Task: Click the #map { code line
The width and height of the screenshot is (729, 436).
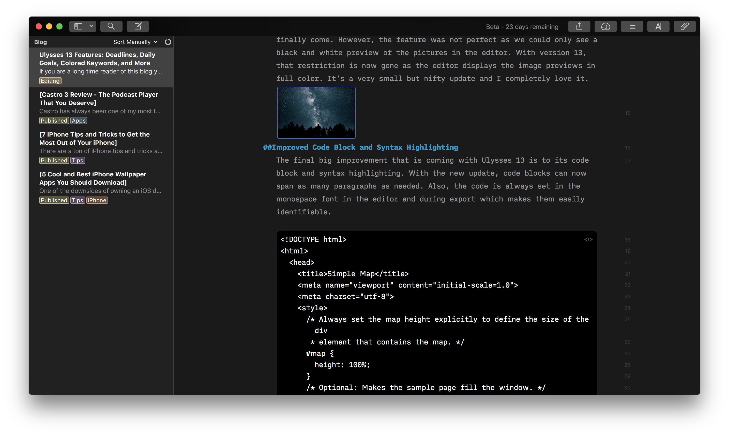Action: tap(320, 354)
